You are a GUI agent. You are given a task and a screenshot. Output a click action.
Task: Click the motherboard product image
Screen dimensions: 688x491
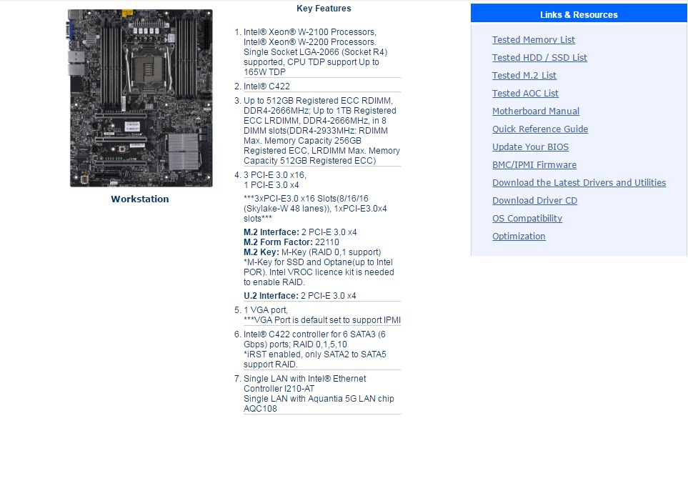pyautogui.click(x=141, y=99)
